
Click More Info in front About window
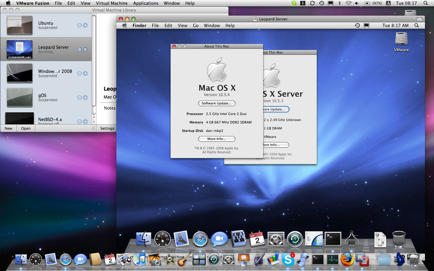click(x=217, y=139)
